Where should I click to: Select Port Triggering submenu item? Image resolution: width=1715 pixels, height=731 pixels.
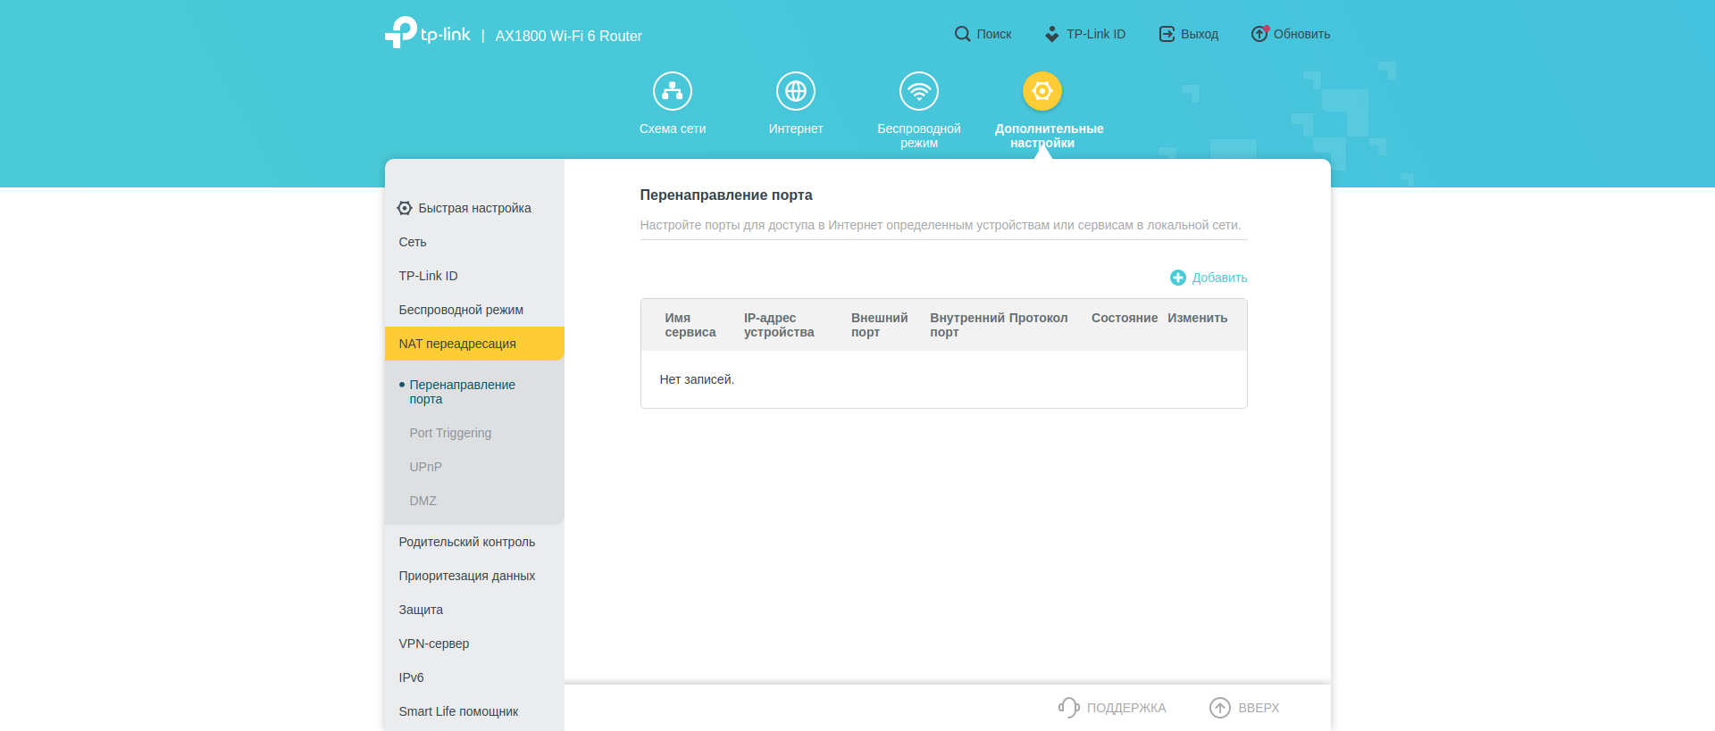(450, 433)
